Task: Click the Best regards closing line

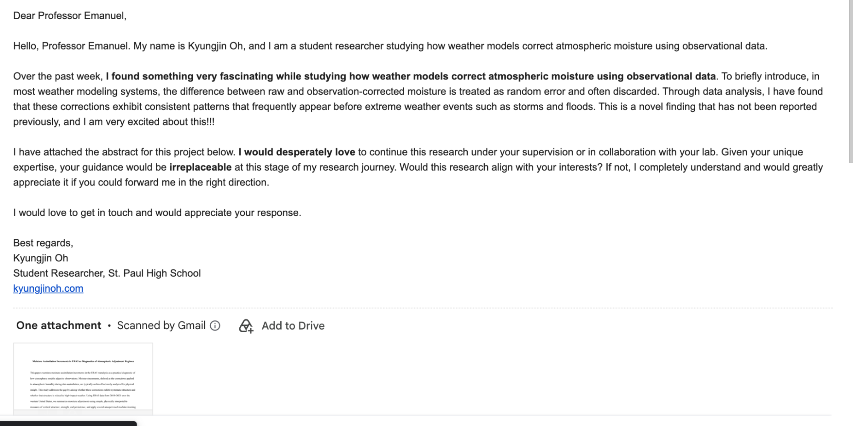Action: 43,243
